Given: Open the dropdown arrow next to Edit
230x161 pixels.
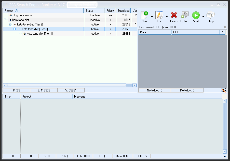Looking at the screenshot, I should [x=167, y=17].
